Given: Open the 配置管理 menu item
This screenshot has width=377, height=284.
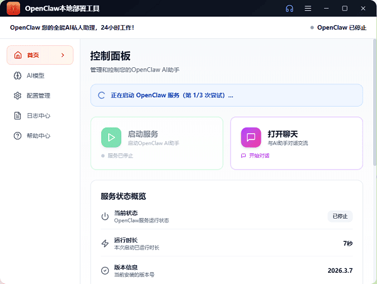Looking at the screenshot, I should coord(40,96).
